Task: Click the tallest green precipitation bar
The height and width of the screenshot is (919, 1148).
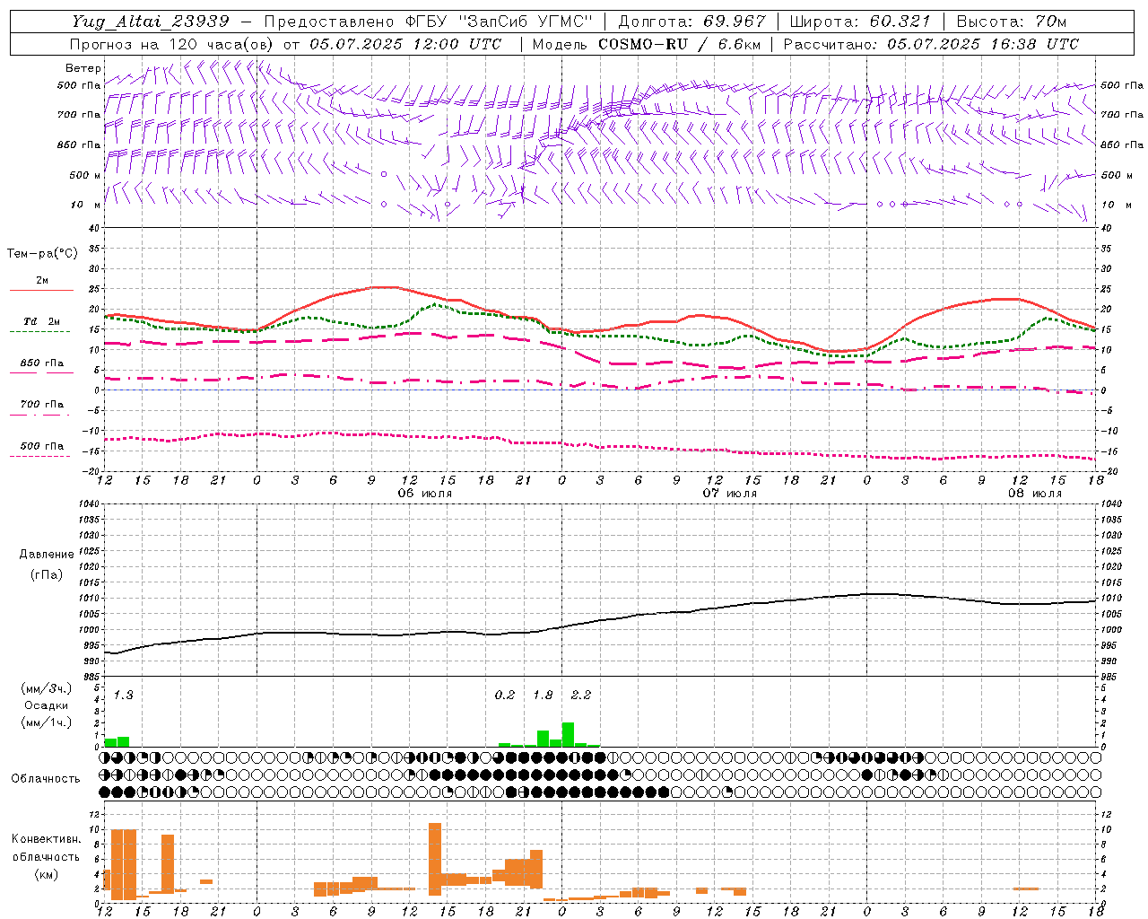Action: click(x=568, y=734)
